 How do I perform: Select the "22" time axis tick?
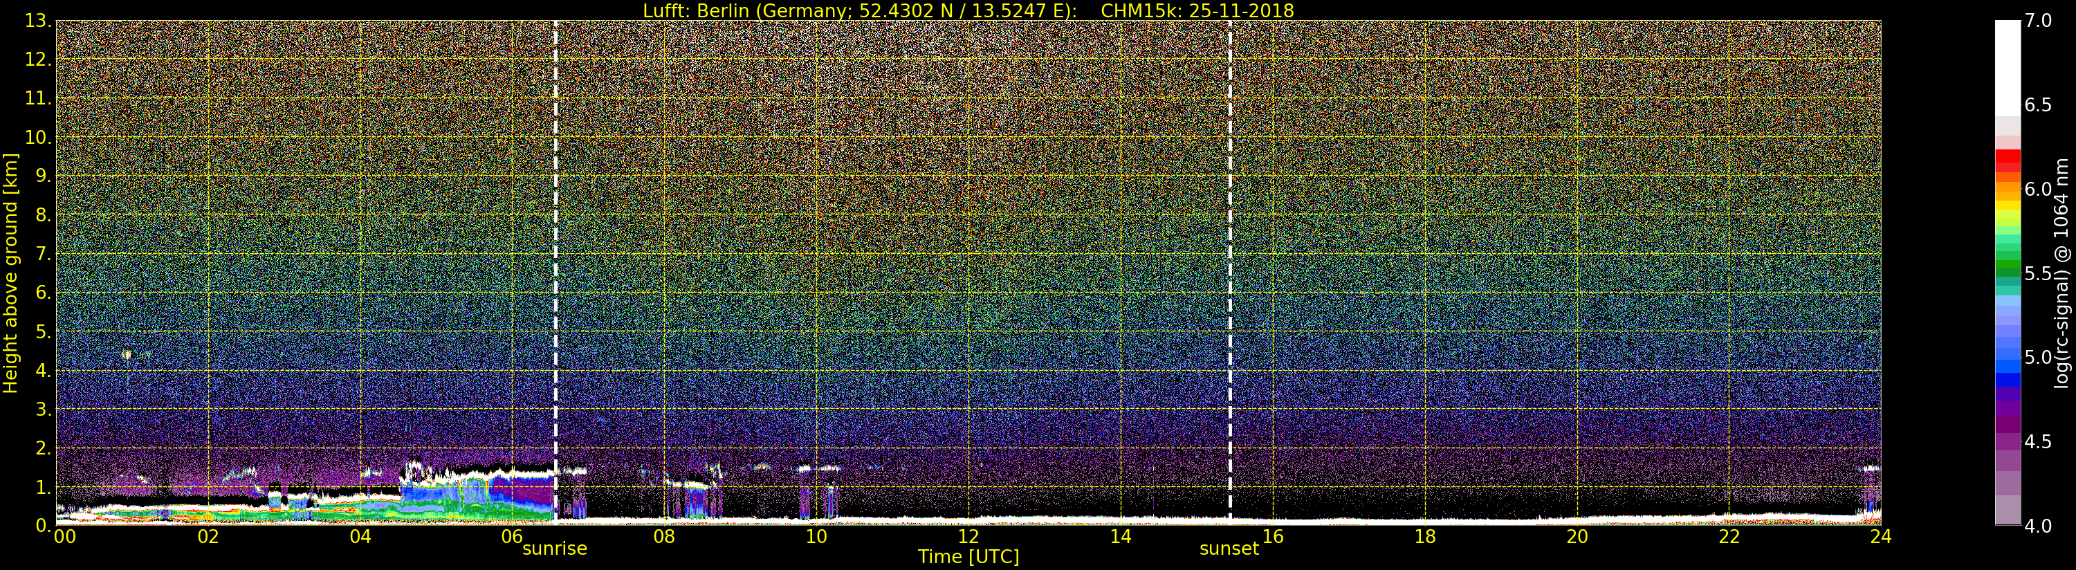pos(1729,536)
